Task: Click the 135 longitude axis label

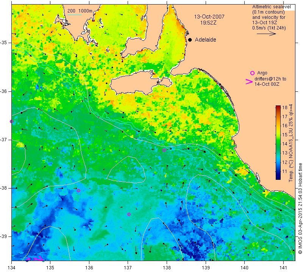Action: (x=50, y=267)
